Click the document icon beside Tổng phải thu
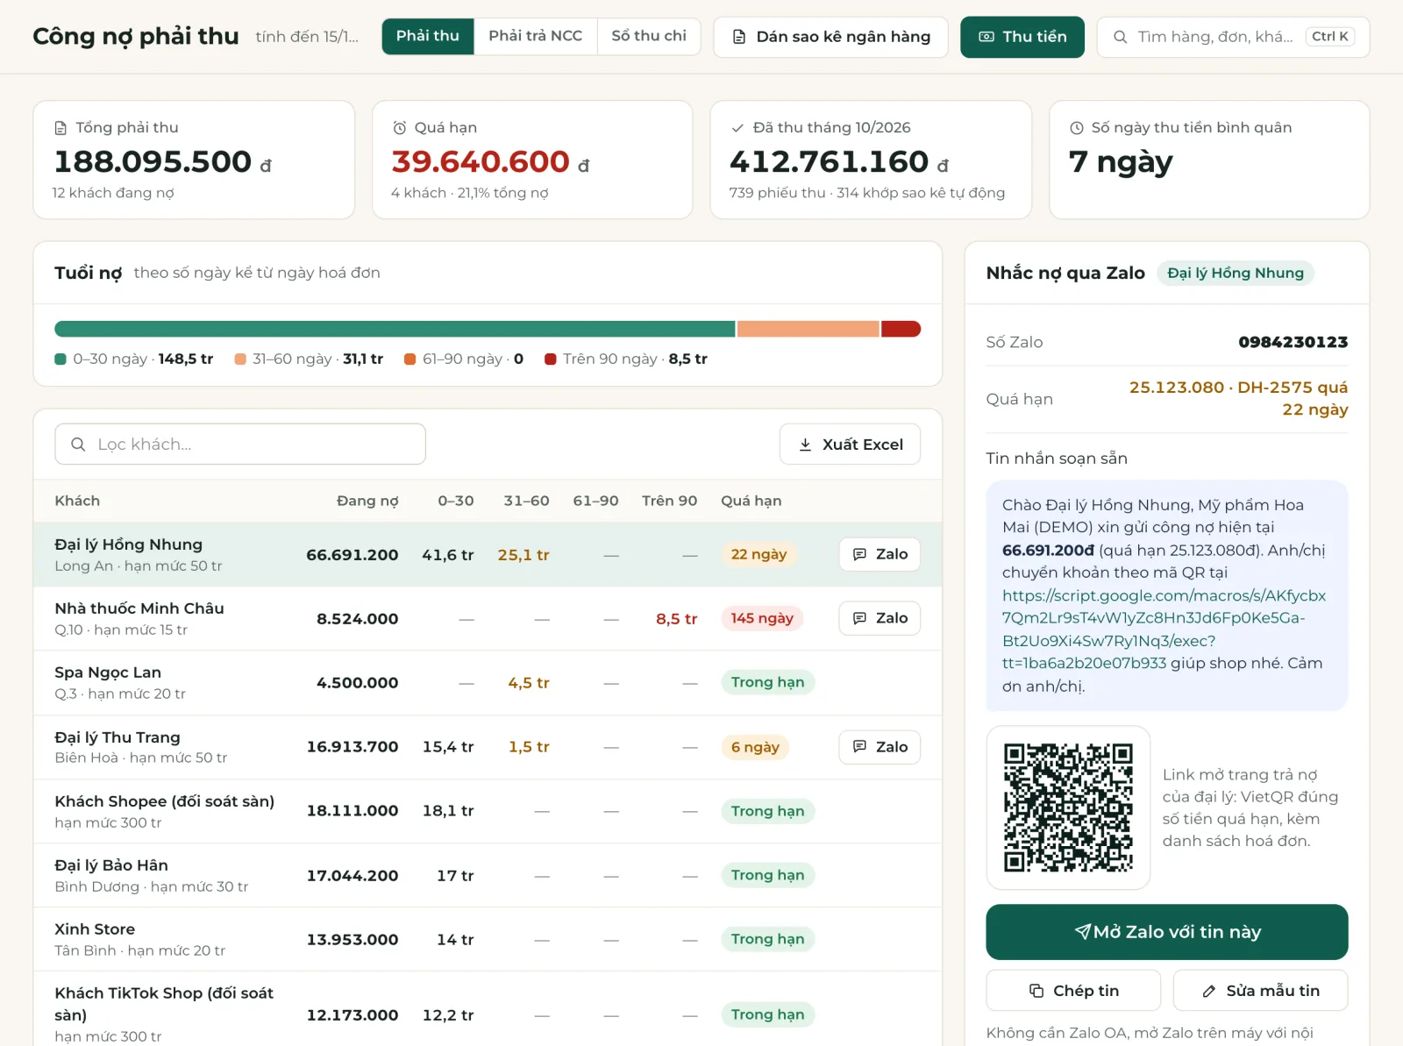Image resolution: width=1403 pixels, height=1046 pixels. tap(61, 128)
